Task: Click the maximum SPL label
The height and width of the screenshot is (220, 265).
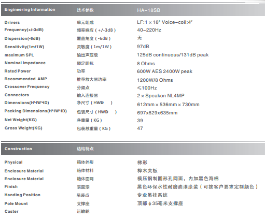Action: [19, 55]
